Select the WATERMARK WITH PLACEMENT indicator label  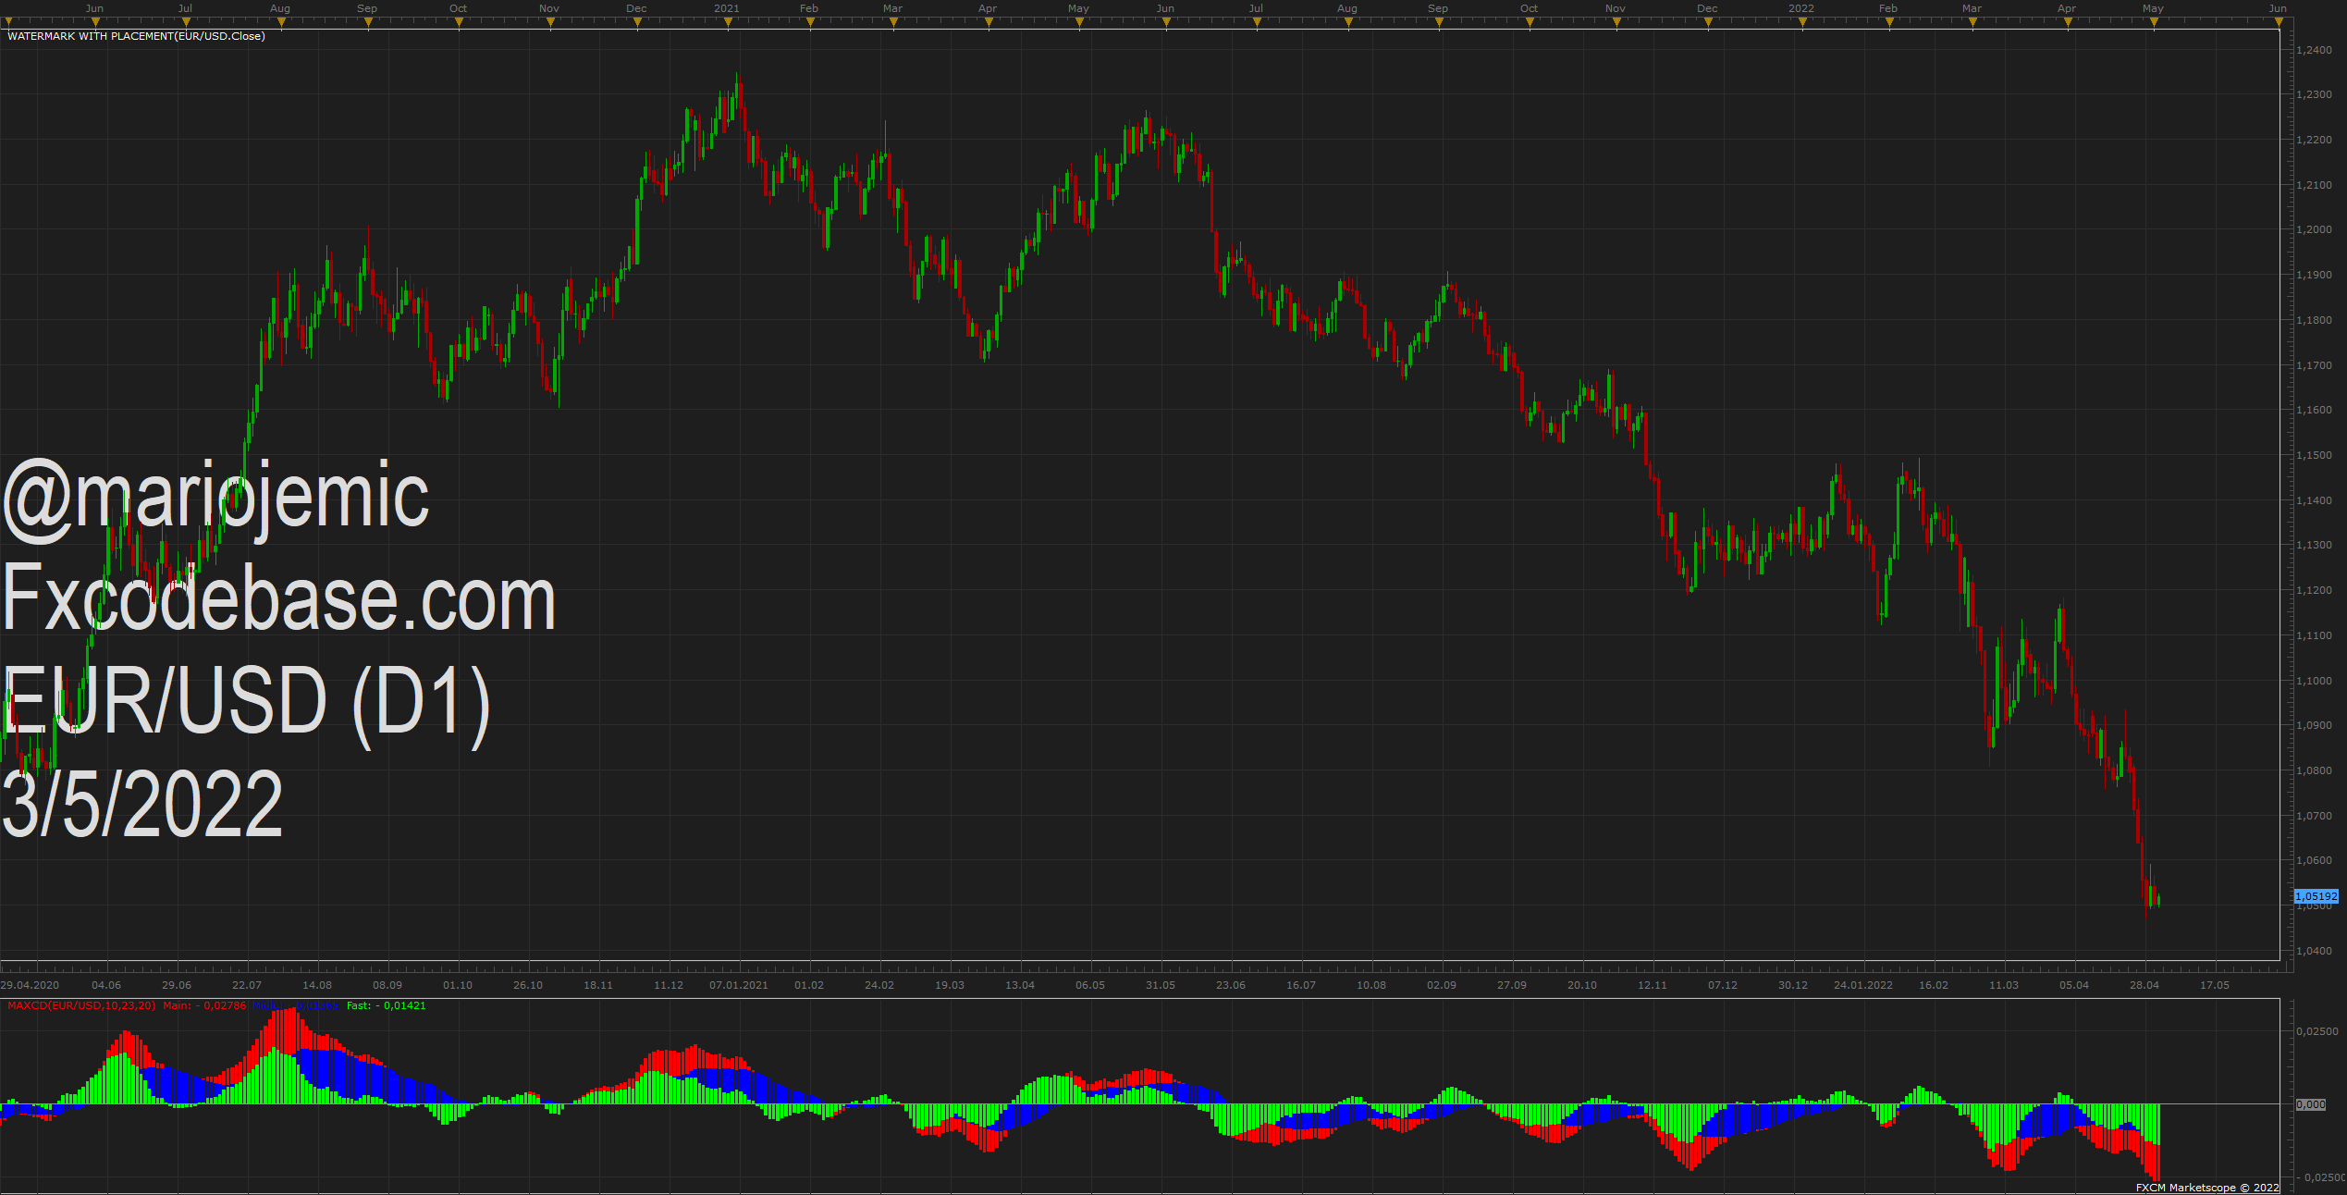coord(136,36)
